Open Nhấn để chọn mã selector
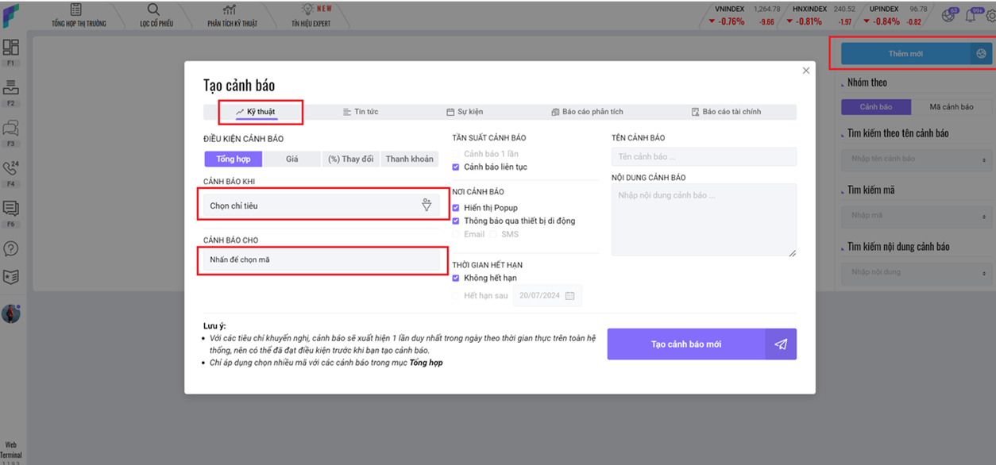The width and height of the screenshot is (996, 465). 321,259
